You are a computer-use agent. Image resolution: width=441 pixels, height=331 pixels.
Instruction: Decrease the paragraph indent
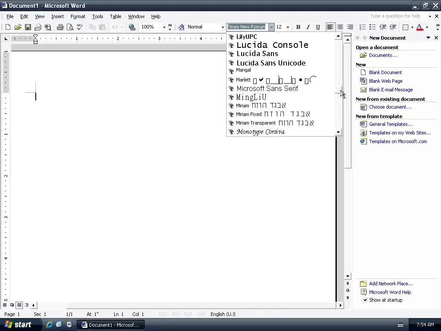click(383, 27)
